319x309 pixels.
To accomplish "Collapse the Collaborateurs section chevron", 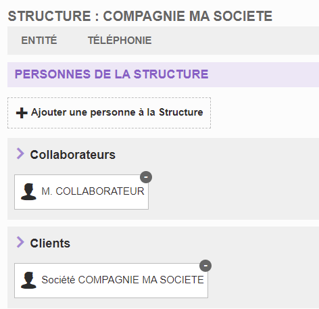I will [20, 153].
